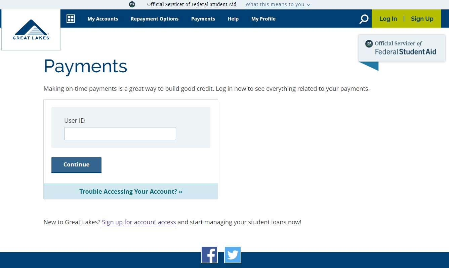Click the Sign Up button
The width and height of the screenshot is (449, 268).
pyautogui.click(x=422, y=19)
